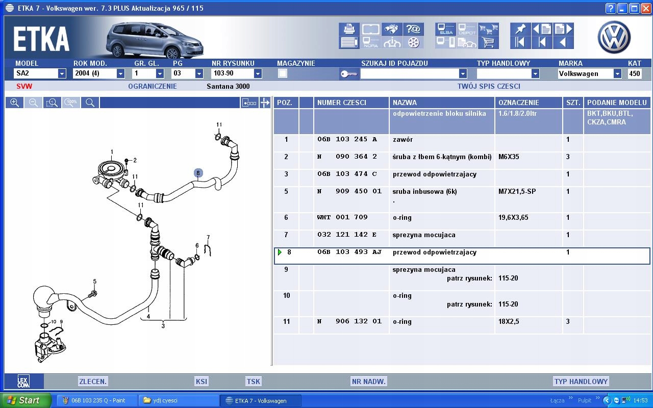This screenshot has width=653, height=408.
Task: Click the highlighted 8 callout in the drawing
Action: [x=198, y=173]
